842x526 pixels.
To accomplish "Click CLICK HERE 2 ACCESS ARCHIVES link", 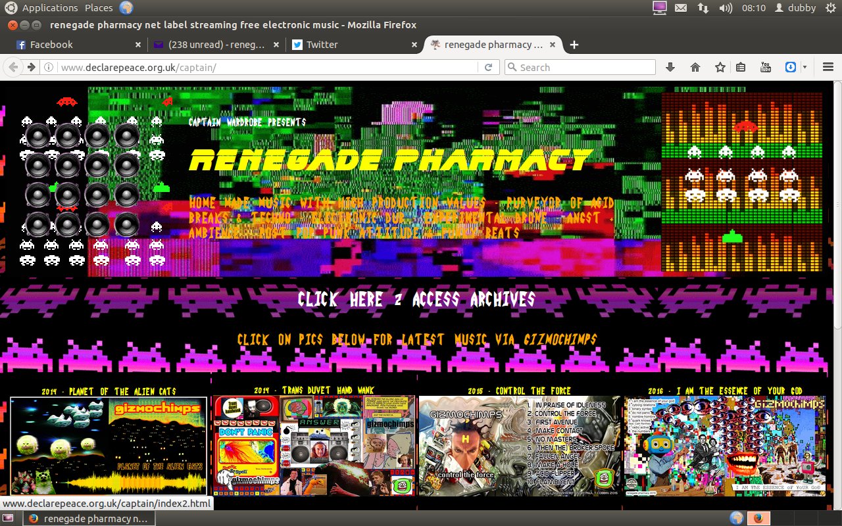I will point(416,300).
